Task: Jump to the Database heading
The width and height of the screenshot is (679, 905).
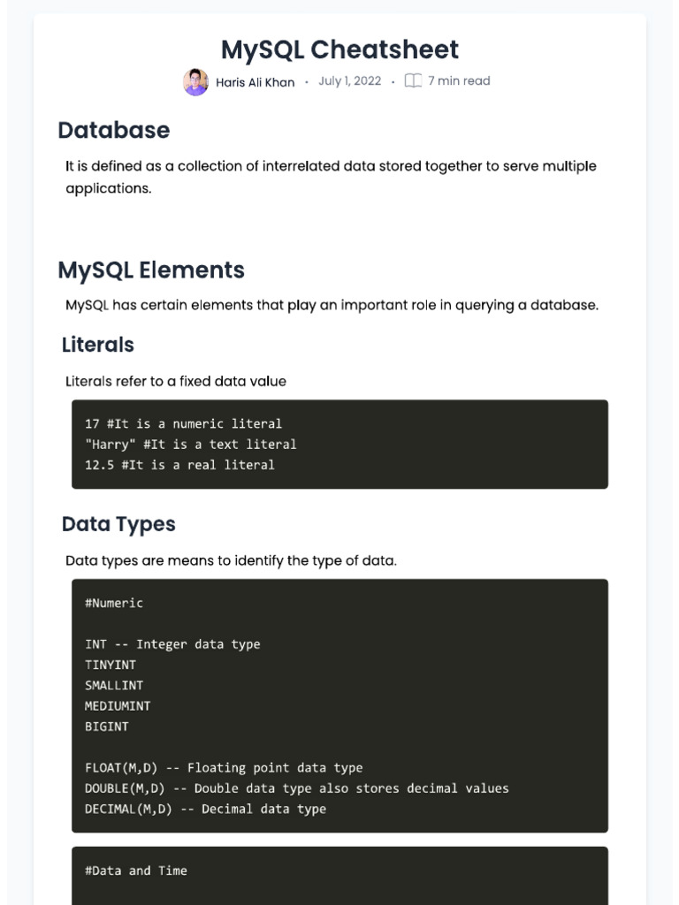Action: coord(113,130)
